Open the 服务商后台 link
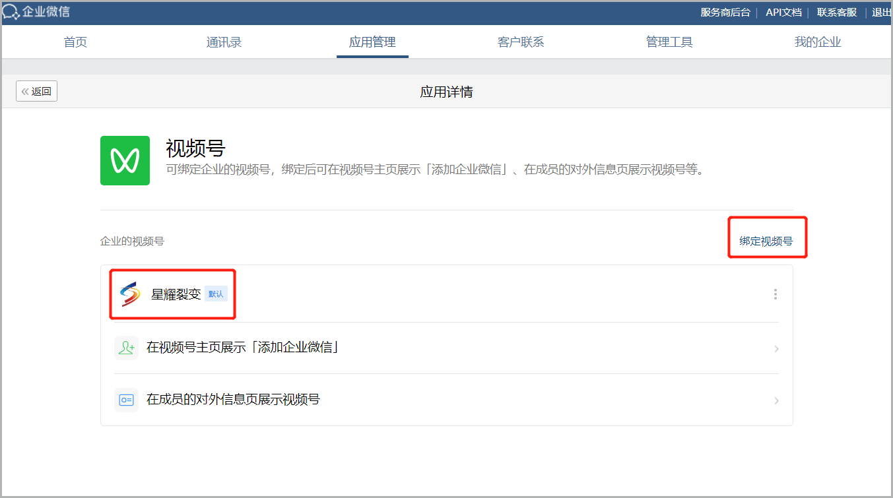This screenshot has height=498, width=893. point(725,13)
